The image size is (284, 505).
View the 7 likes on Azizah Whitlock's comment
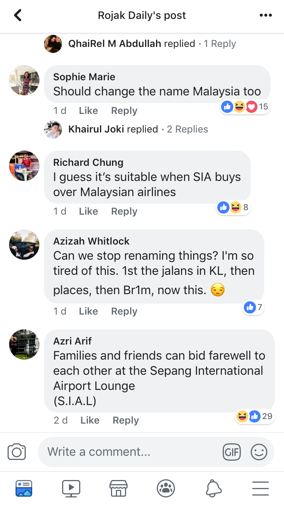(253, 307)
